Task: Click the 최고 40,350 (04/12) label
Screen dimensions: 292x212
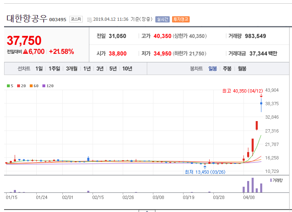Action: pos(243,91)
